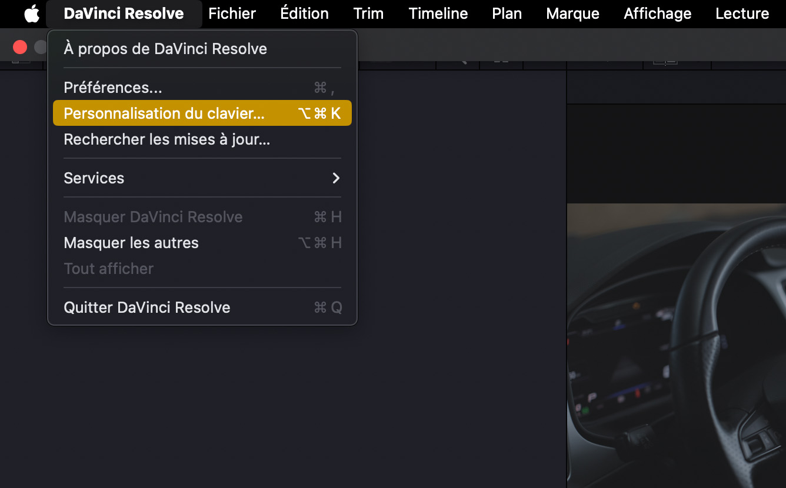Open the Plan menu
This screenshot has height=488, width=786.
click(507, 14)
